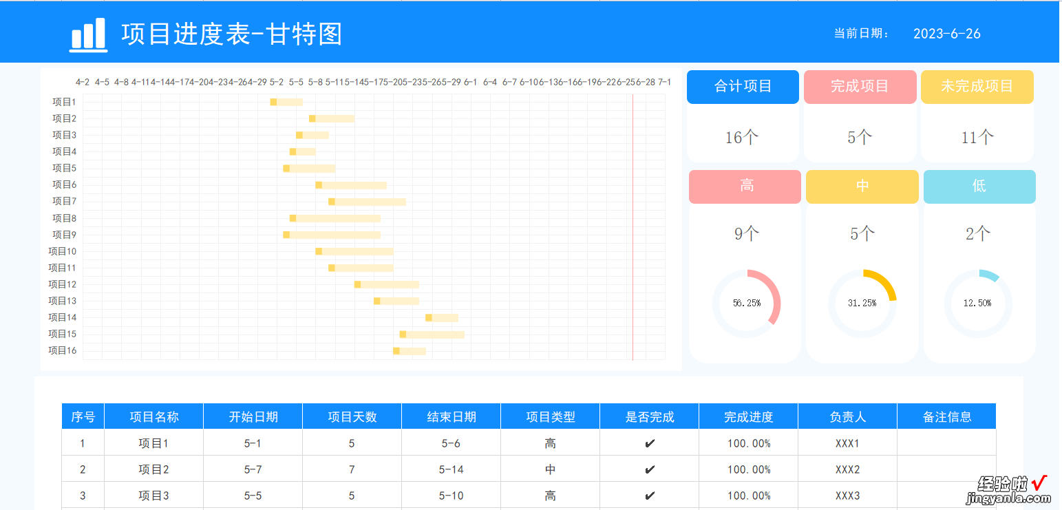Click the checkmark in the 项目1 table row
1062x510 pixels.
(x=650, y=443)
